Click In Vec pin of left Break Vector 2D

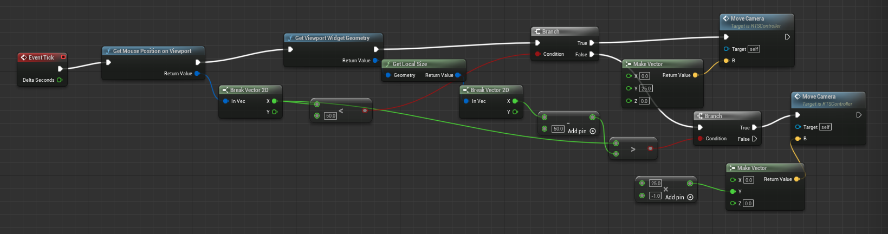pyautogui.click(x=225, y=101)
